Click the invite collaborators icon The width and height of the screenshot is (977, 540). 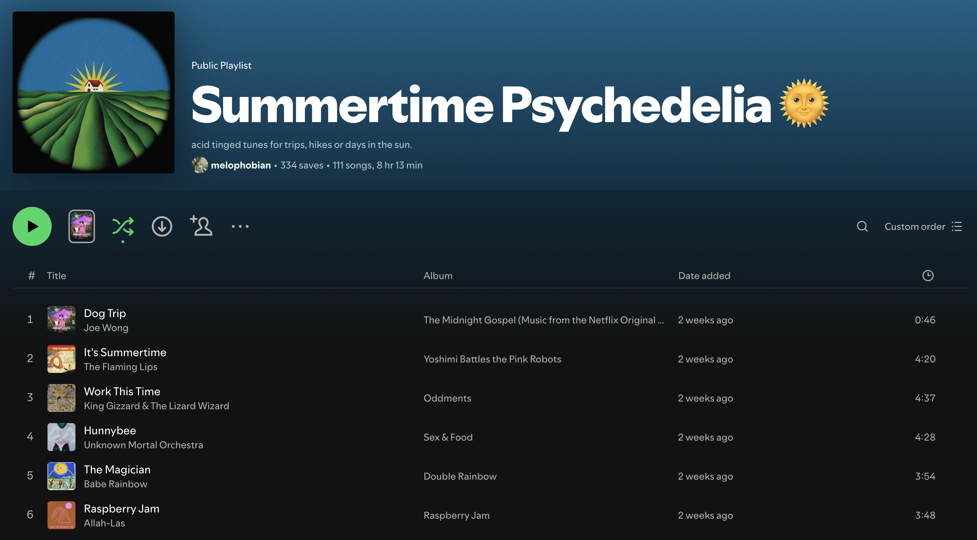[201, 226]
